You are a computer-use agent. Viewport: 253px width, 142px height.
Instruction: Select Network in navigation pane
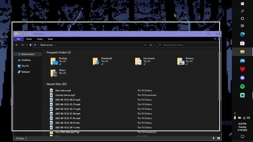click(x=26, y=72)
